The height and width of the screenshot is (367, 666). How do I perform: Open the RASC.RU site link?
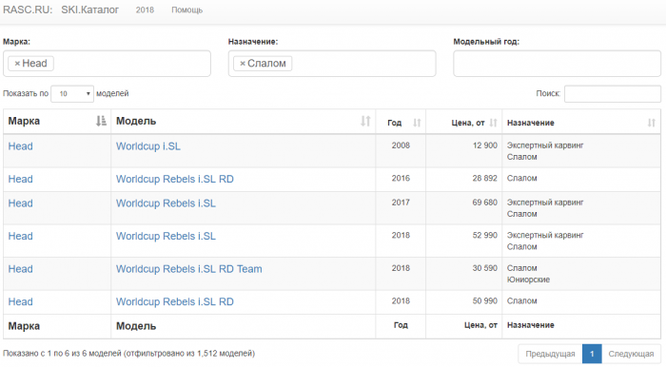tap(28, 10)
